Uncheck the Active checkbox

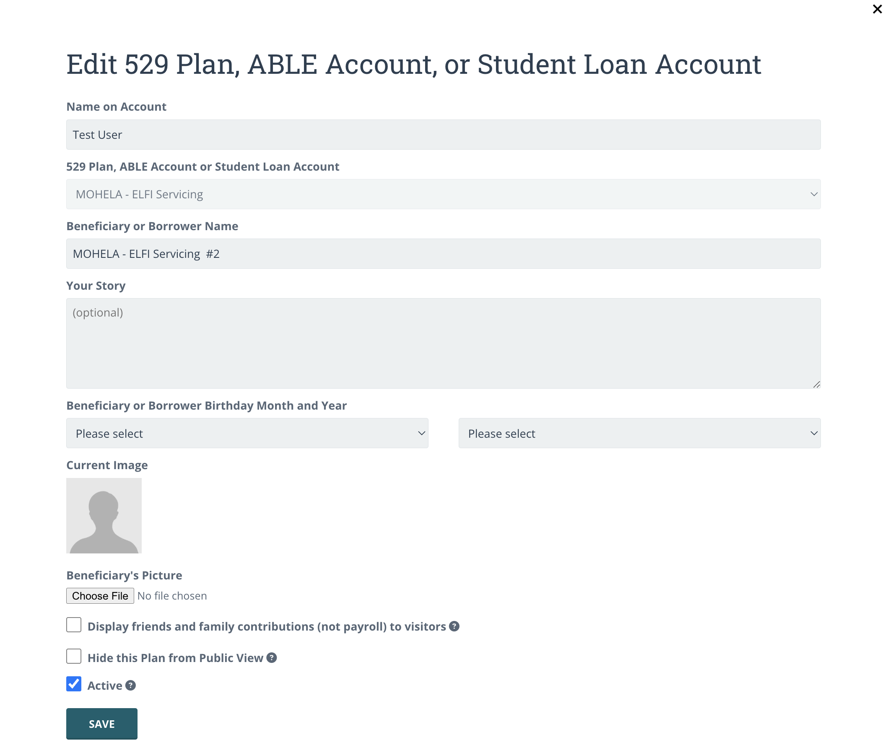click(x=74, y=684)
